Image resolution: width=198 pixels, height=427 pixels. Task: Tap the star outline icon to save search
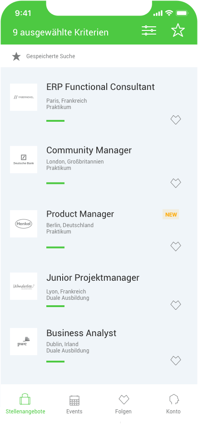pyautogui.click(x=178, y=30)
